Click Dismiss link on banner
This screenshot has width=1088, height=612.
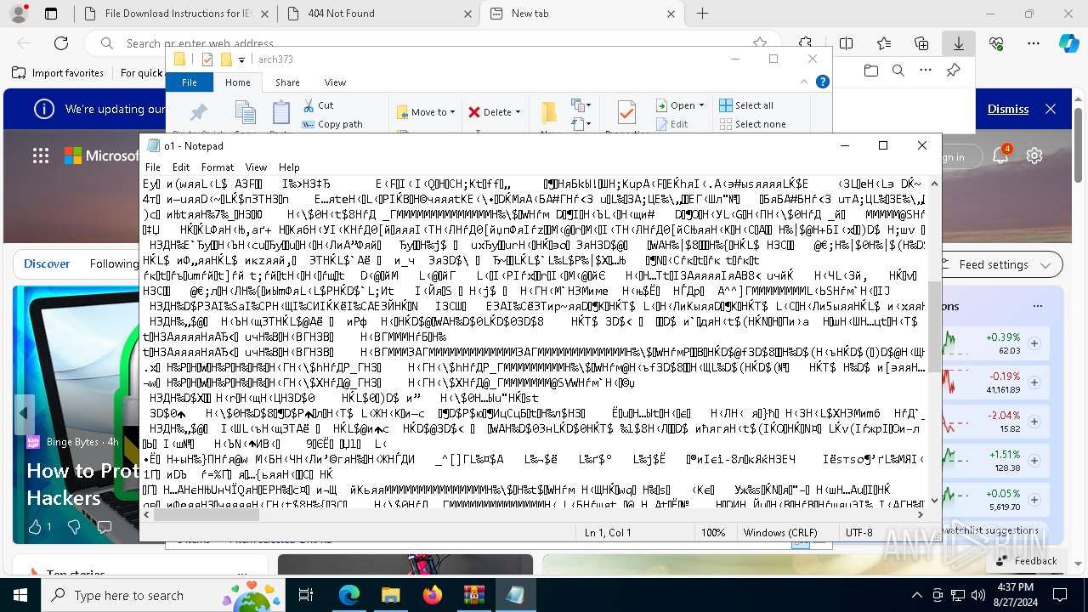(x=1008, y=109)
